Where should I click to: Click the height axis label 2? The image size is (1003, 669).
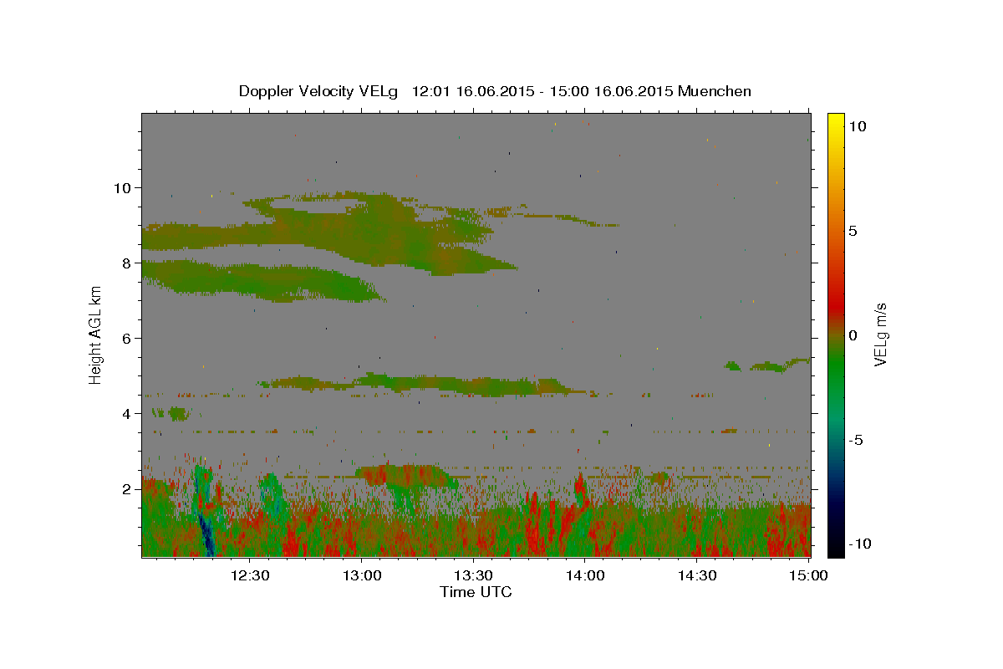pos(126,488)
